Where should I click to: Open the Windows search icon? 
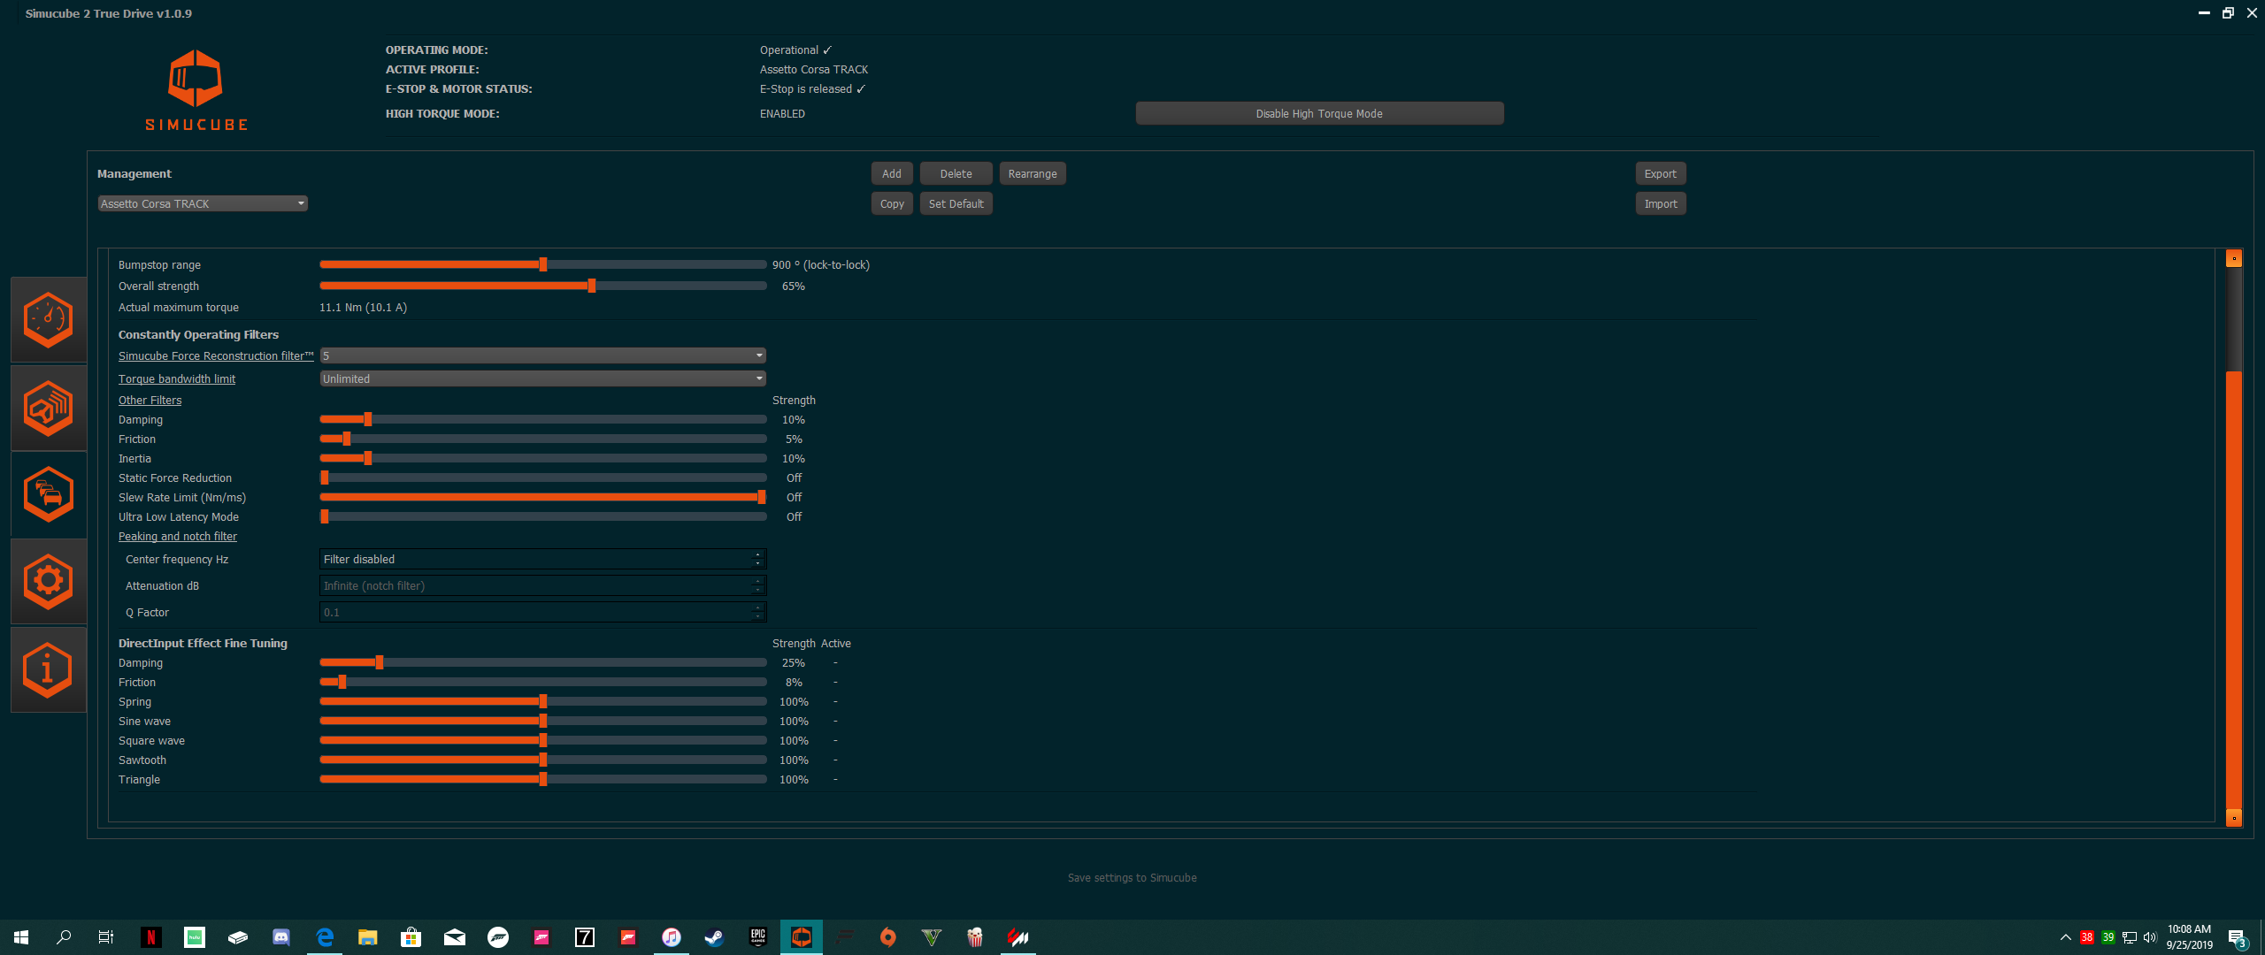coord(64,937)
